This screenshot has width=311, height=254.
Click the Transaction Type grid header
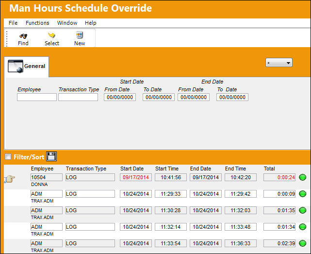(86, 169)
